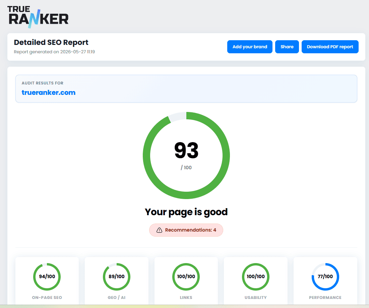
Task: Share the SEO report
Action: pyautogui.click(x=287, y=47)
